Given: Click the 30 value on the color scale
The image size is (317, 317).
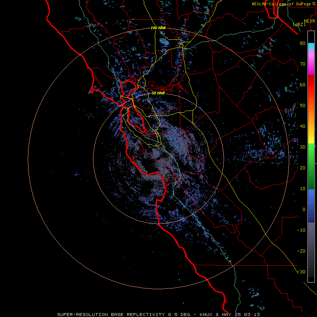Looking at the screenshot, I should pyautogui.click(x=303, y=147).
